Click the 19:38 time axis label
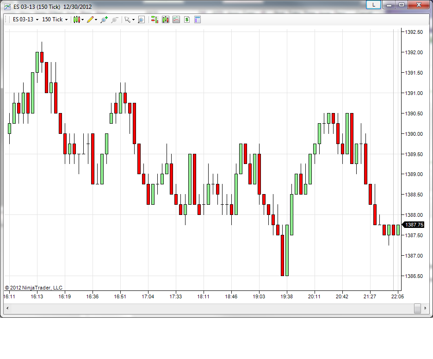This screenshot has width=433, height=359. click(287, 297)
